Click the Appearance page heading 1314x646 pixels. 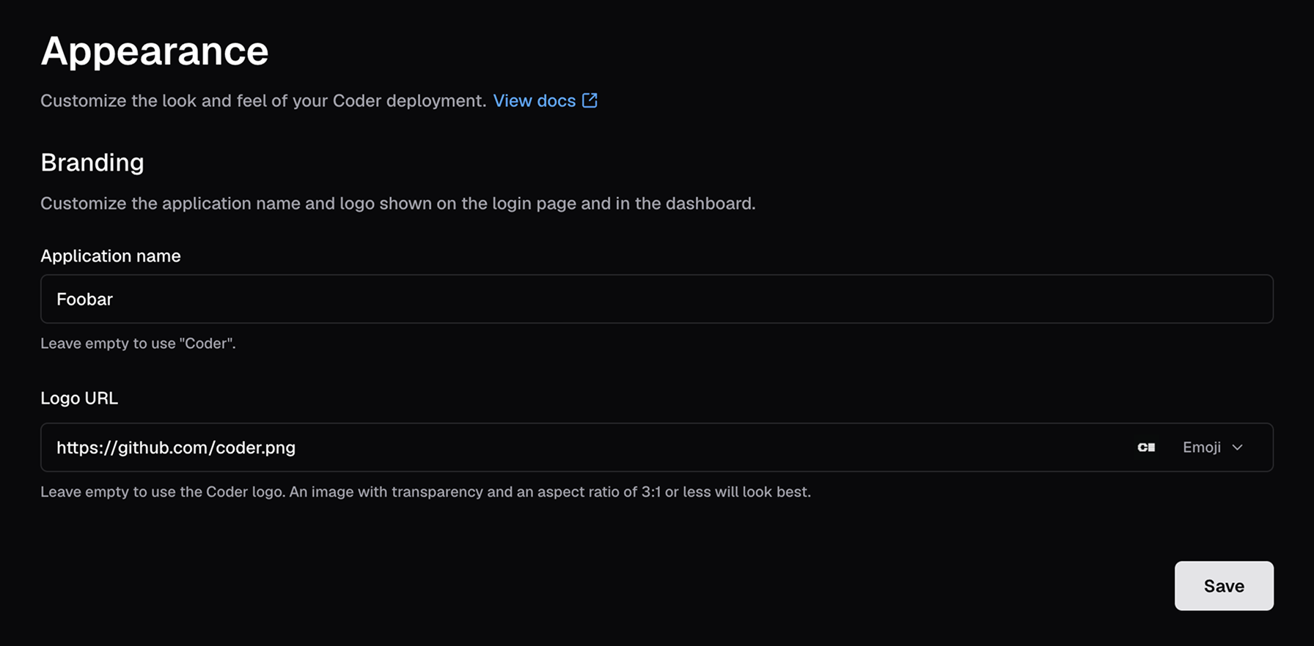pyautogui.click(x=155, y=51)
